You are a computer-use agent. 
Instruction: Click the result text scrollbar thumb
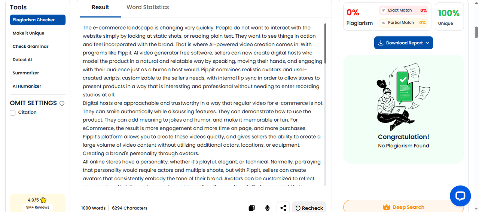(325, 43)
